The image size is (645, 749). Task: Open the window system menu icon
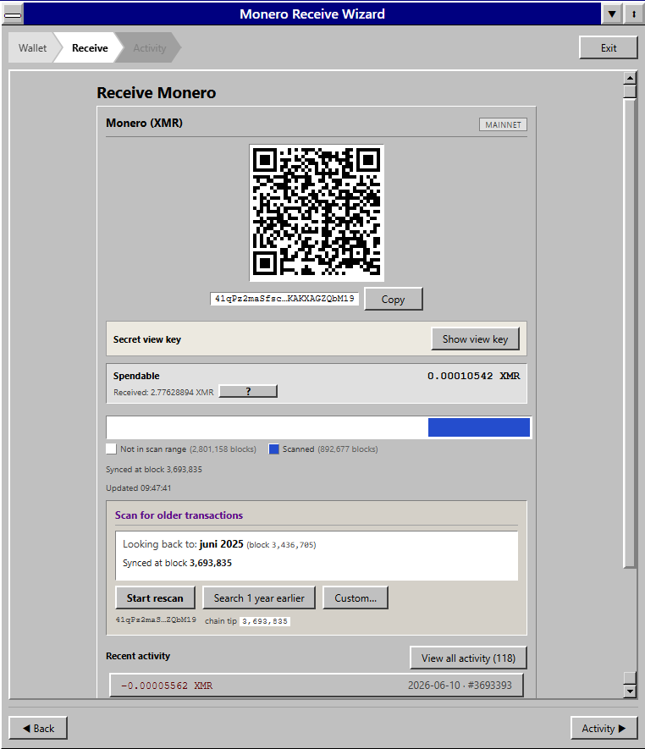click(x=13, y=14)
